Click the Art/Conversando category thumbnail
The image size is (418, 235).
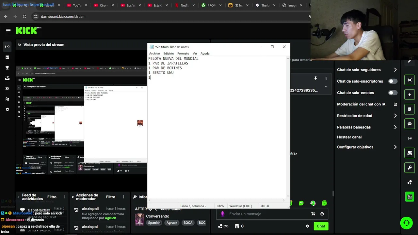pos(139,219)
